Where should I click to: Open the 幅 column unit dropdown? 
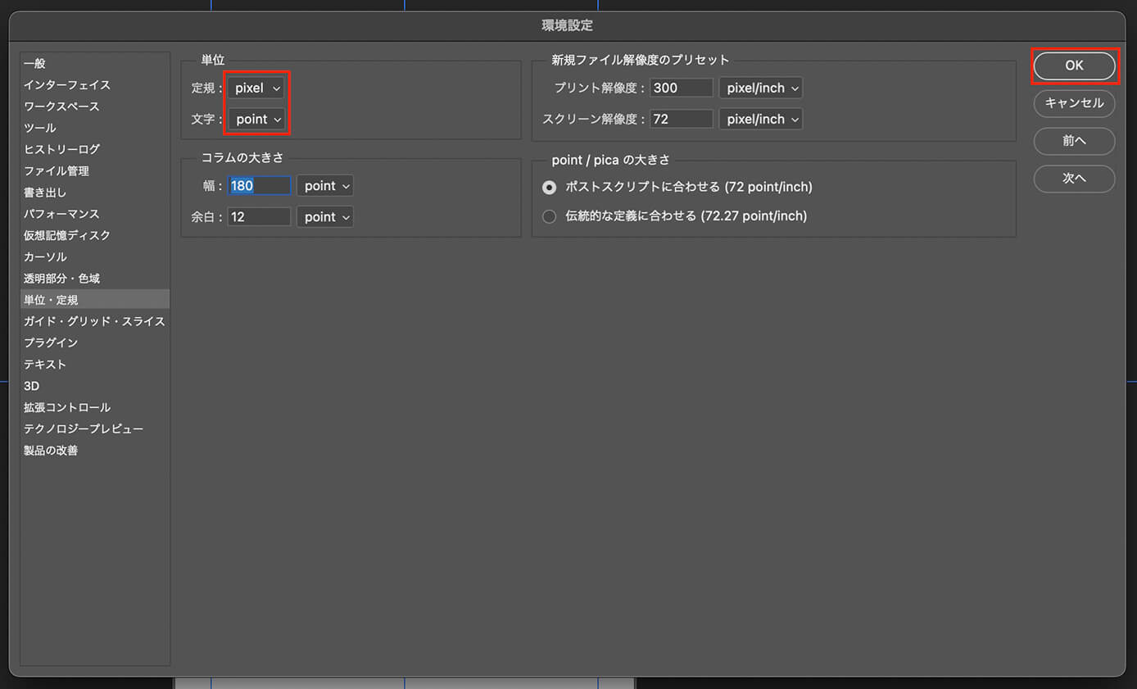click(325, 186)
